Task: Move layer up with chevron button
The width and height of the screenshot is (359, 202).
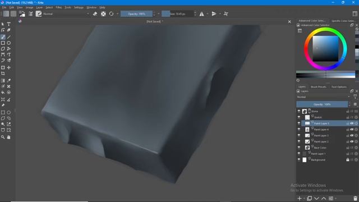Action: (x=324, y=198)
